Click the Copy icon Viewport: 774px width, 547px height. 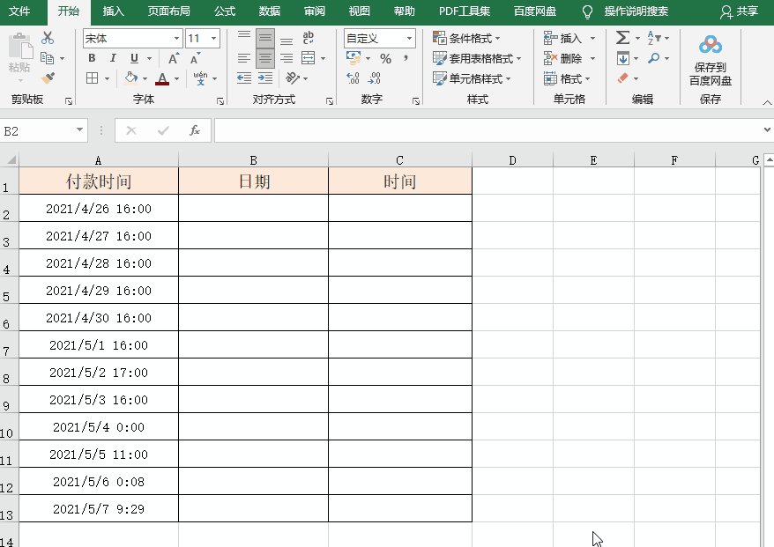[48, 58]
